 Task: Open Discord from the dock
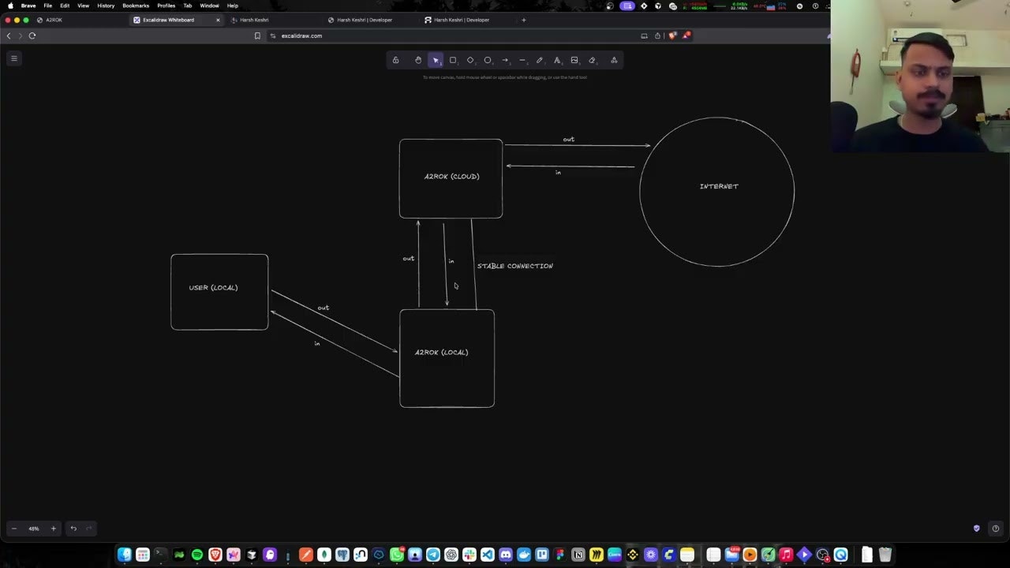506,555
